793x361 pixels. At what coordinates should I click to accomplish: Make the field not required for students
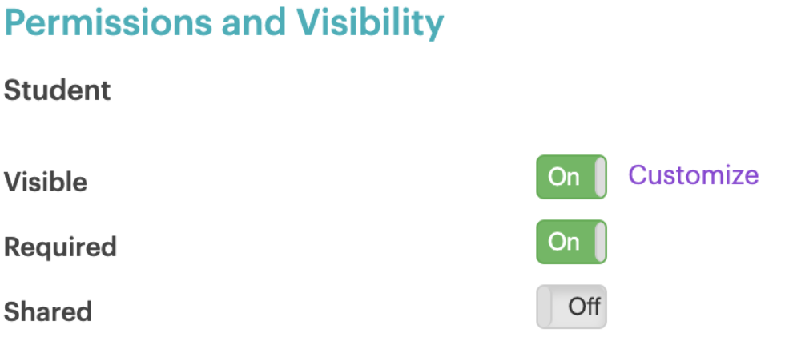[x=571, y=242]
